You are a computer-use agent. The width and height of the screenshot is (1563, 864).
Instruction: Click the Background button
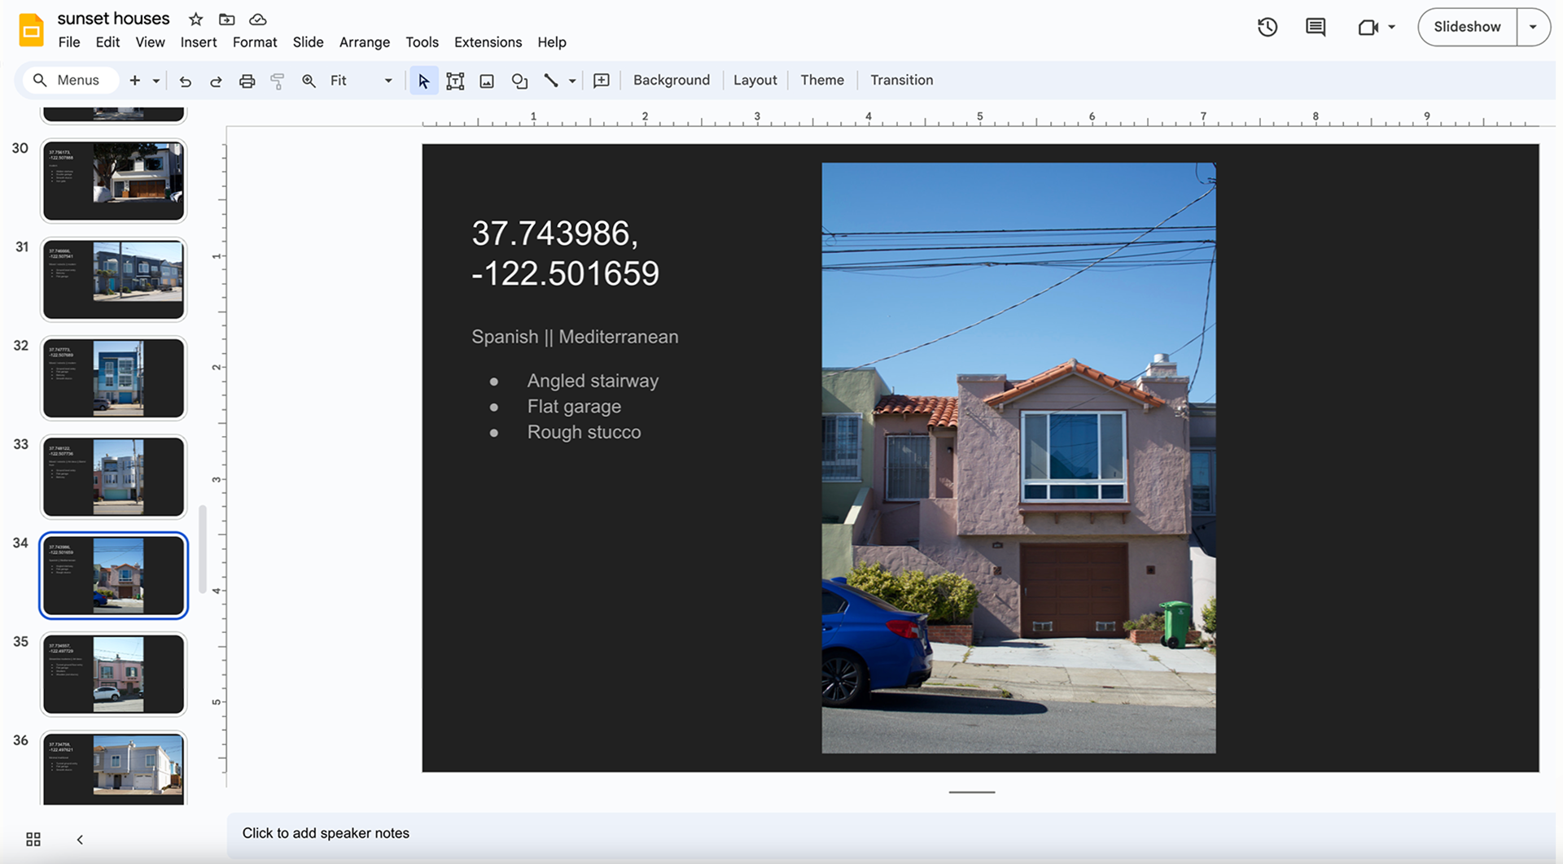pyautogui.click(x=671, y=81)
